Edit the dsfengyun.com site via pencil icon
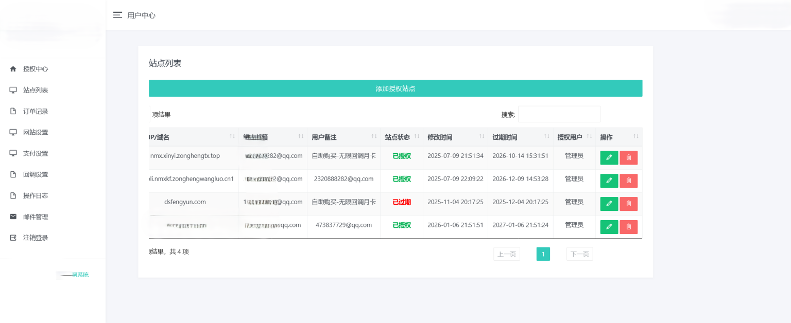Image resolution: width=791 pixels, height=323 pixels. click(x=609, y=204)
